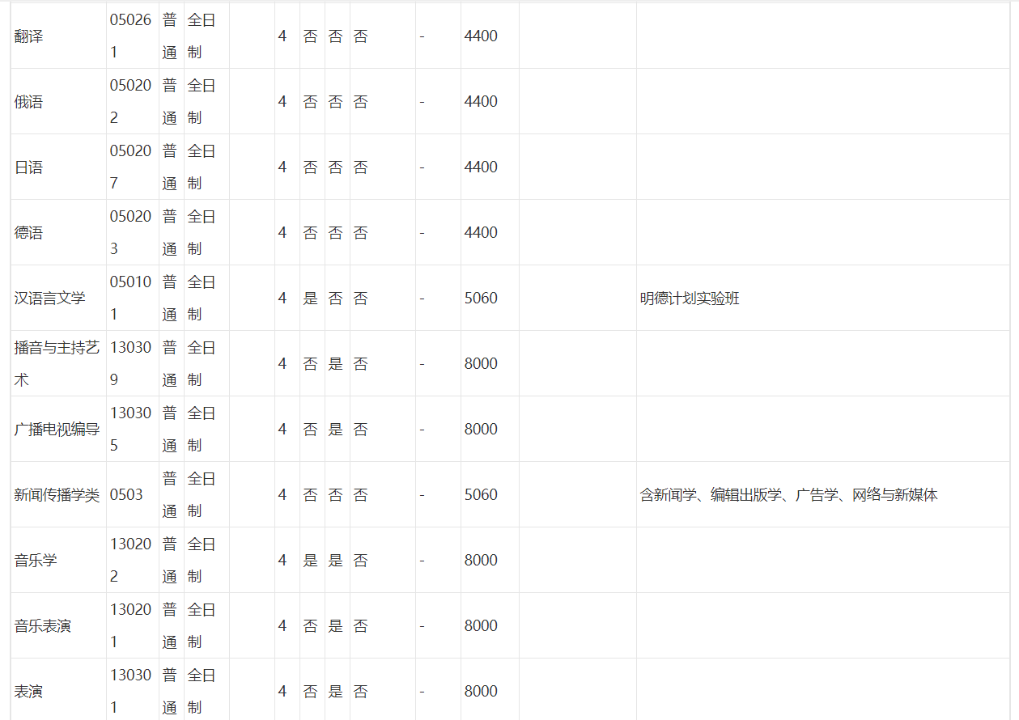Select the 音乐学 major name cell
This screenshot has height=720, width=1019.
click(x=36, y=561)
